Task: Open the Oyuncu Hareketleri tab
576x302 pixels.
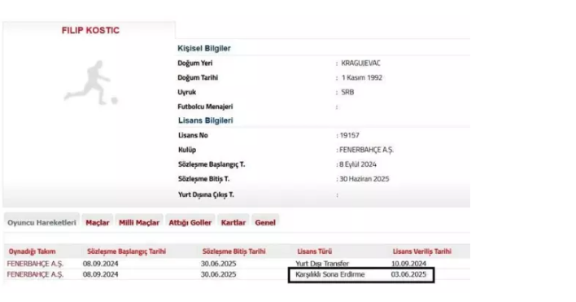Action: click(x=41, y=223)
